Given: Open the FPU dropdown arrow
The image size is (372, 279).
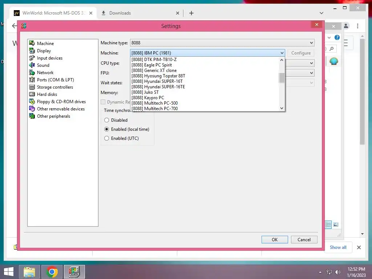Looking at the screenshot, I should [x=311, y=73].
